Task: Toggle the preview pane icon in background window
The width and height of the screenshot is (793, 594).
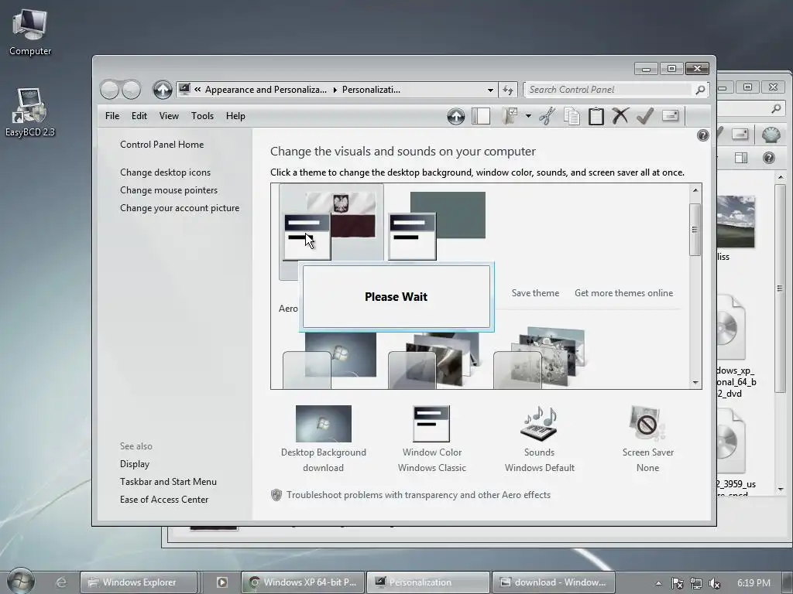Action: pos(741,158)
